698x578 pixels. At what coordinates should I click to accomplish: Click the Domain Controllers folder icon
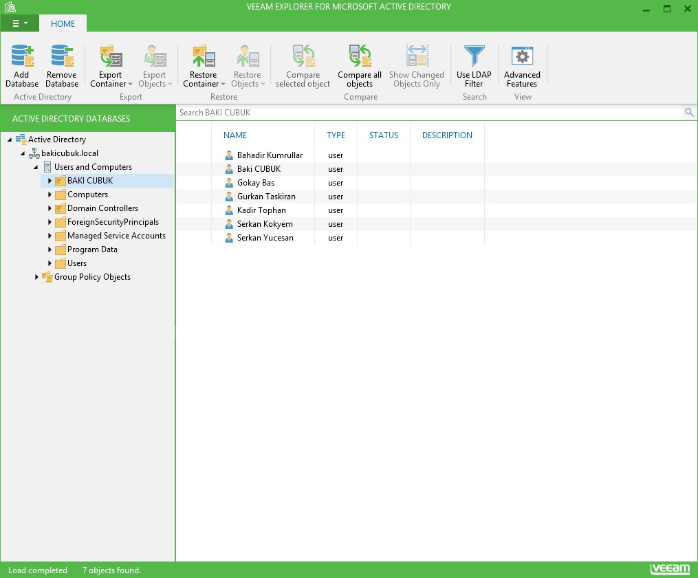click(61, 209)
